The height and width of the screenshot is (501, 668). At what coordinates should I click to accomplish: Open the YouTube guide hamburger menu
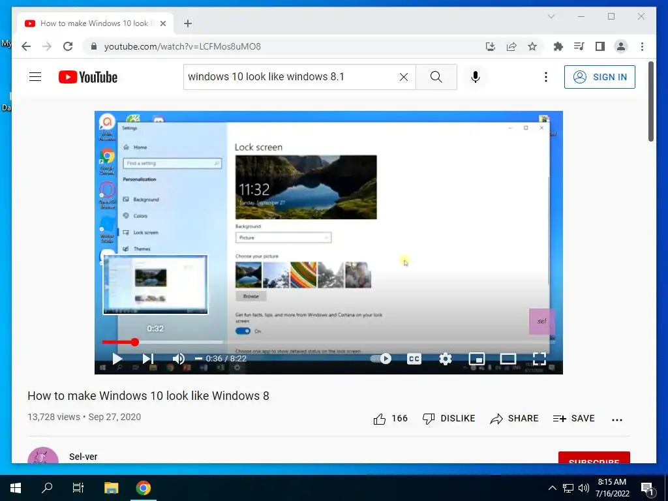[35, 77]
